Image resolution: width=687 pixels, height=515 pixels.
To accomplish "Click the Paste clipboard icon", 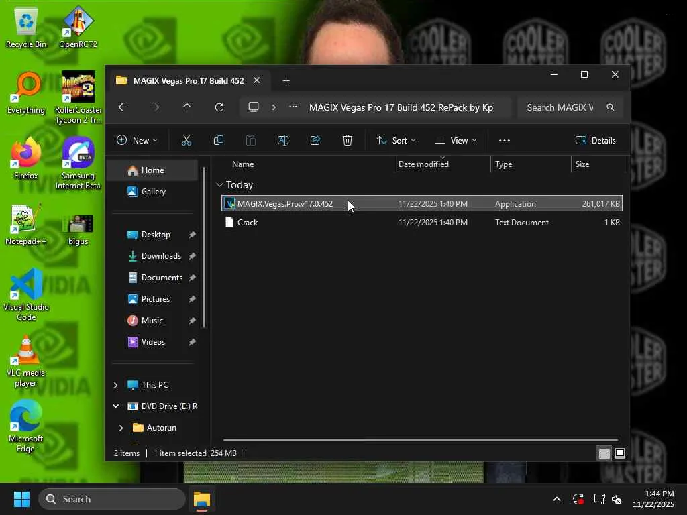I will click(x=251, y=140).
